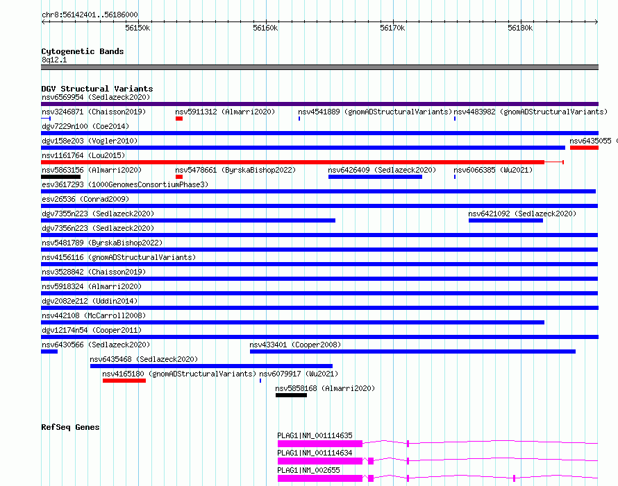Click the blue nsv6426409 (Sedlazeck2020) variant bar
Screen dimensions: 618x486
375,177
